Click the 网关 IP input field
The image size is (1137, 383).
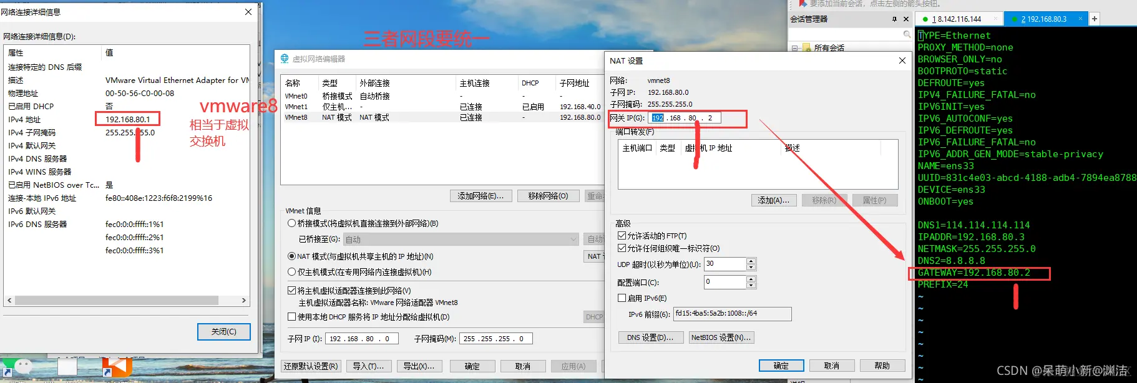point(685,118)
